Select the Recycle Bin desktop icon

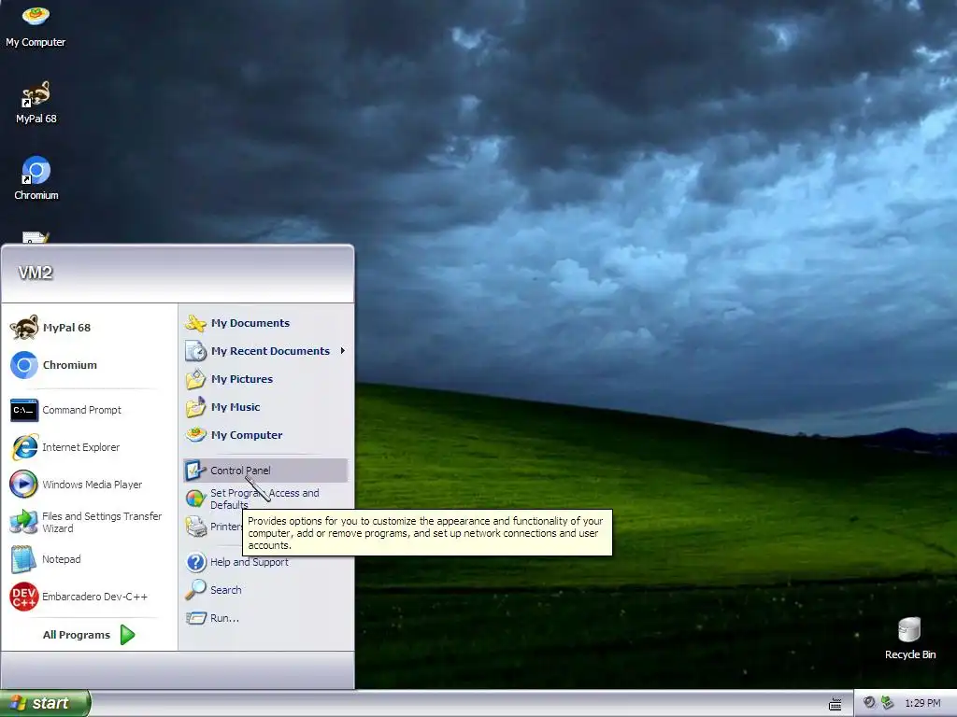[908, 630]
